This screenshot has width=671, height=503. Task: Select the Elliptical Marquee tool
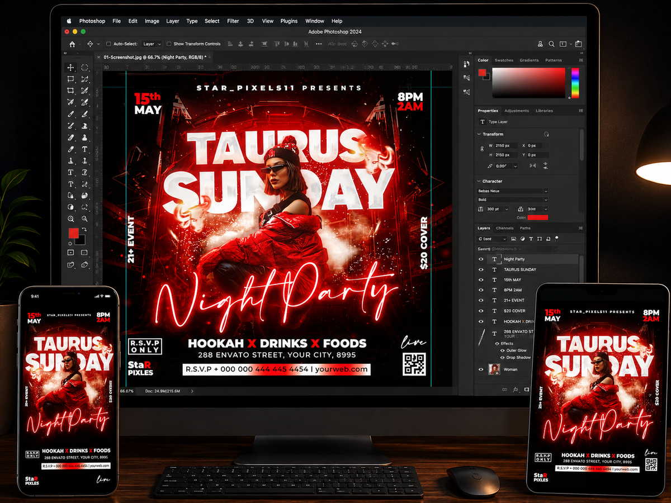[84, 67]
